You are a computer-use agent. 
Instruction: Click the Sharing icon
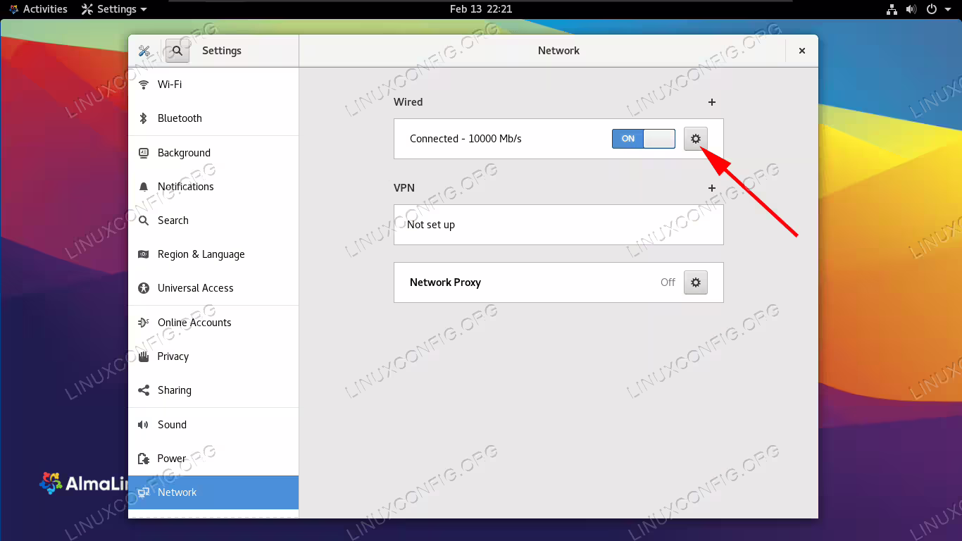144,390
